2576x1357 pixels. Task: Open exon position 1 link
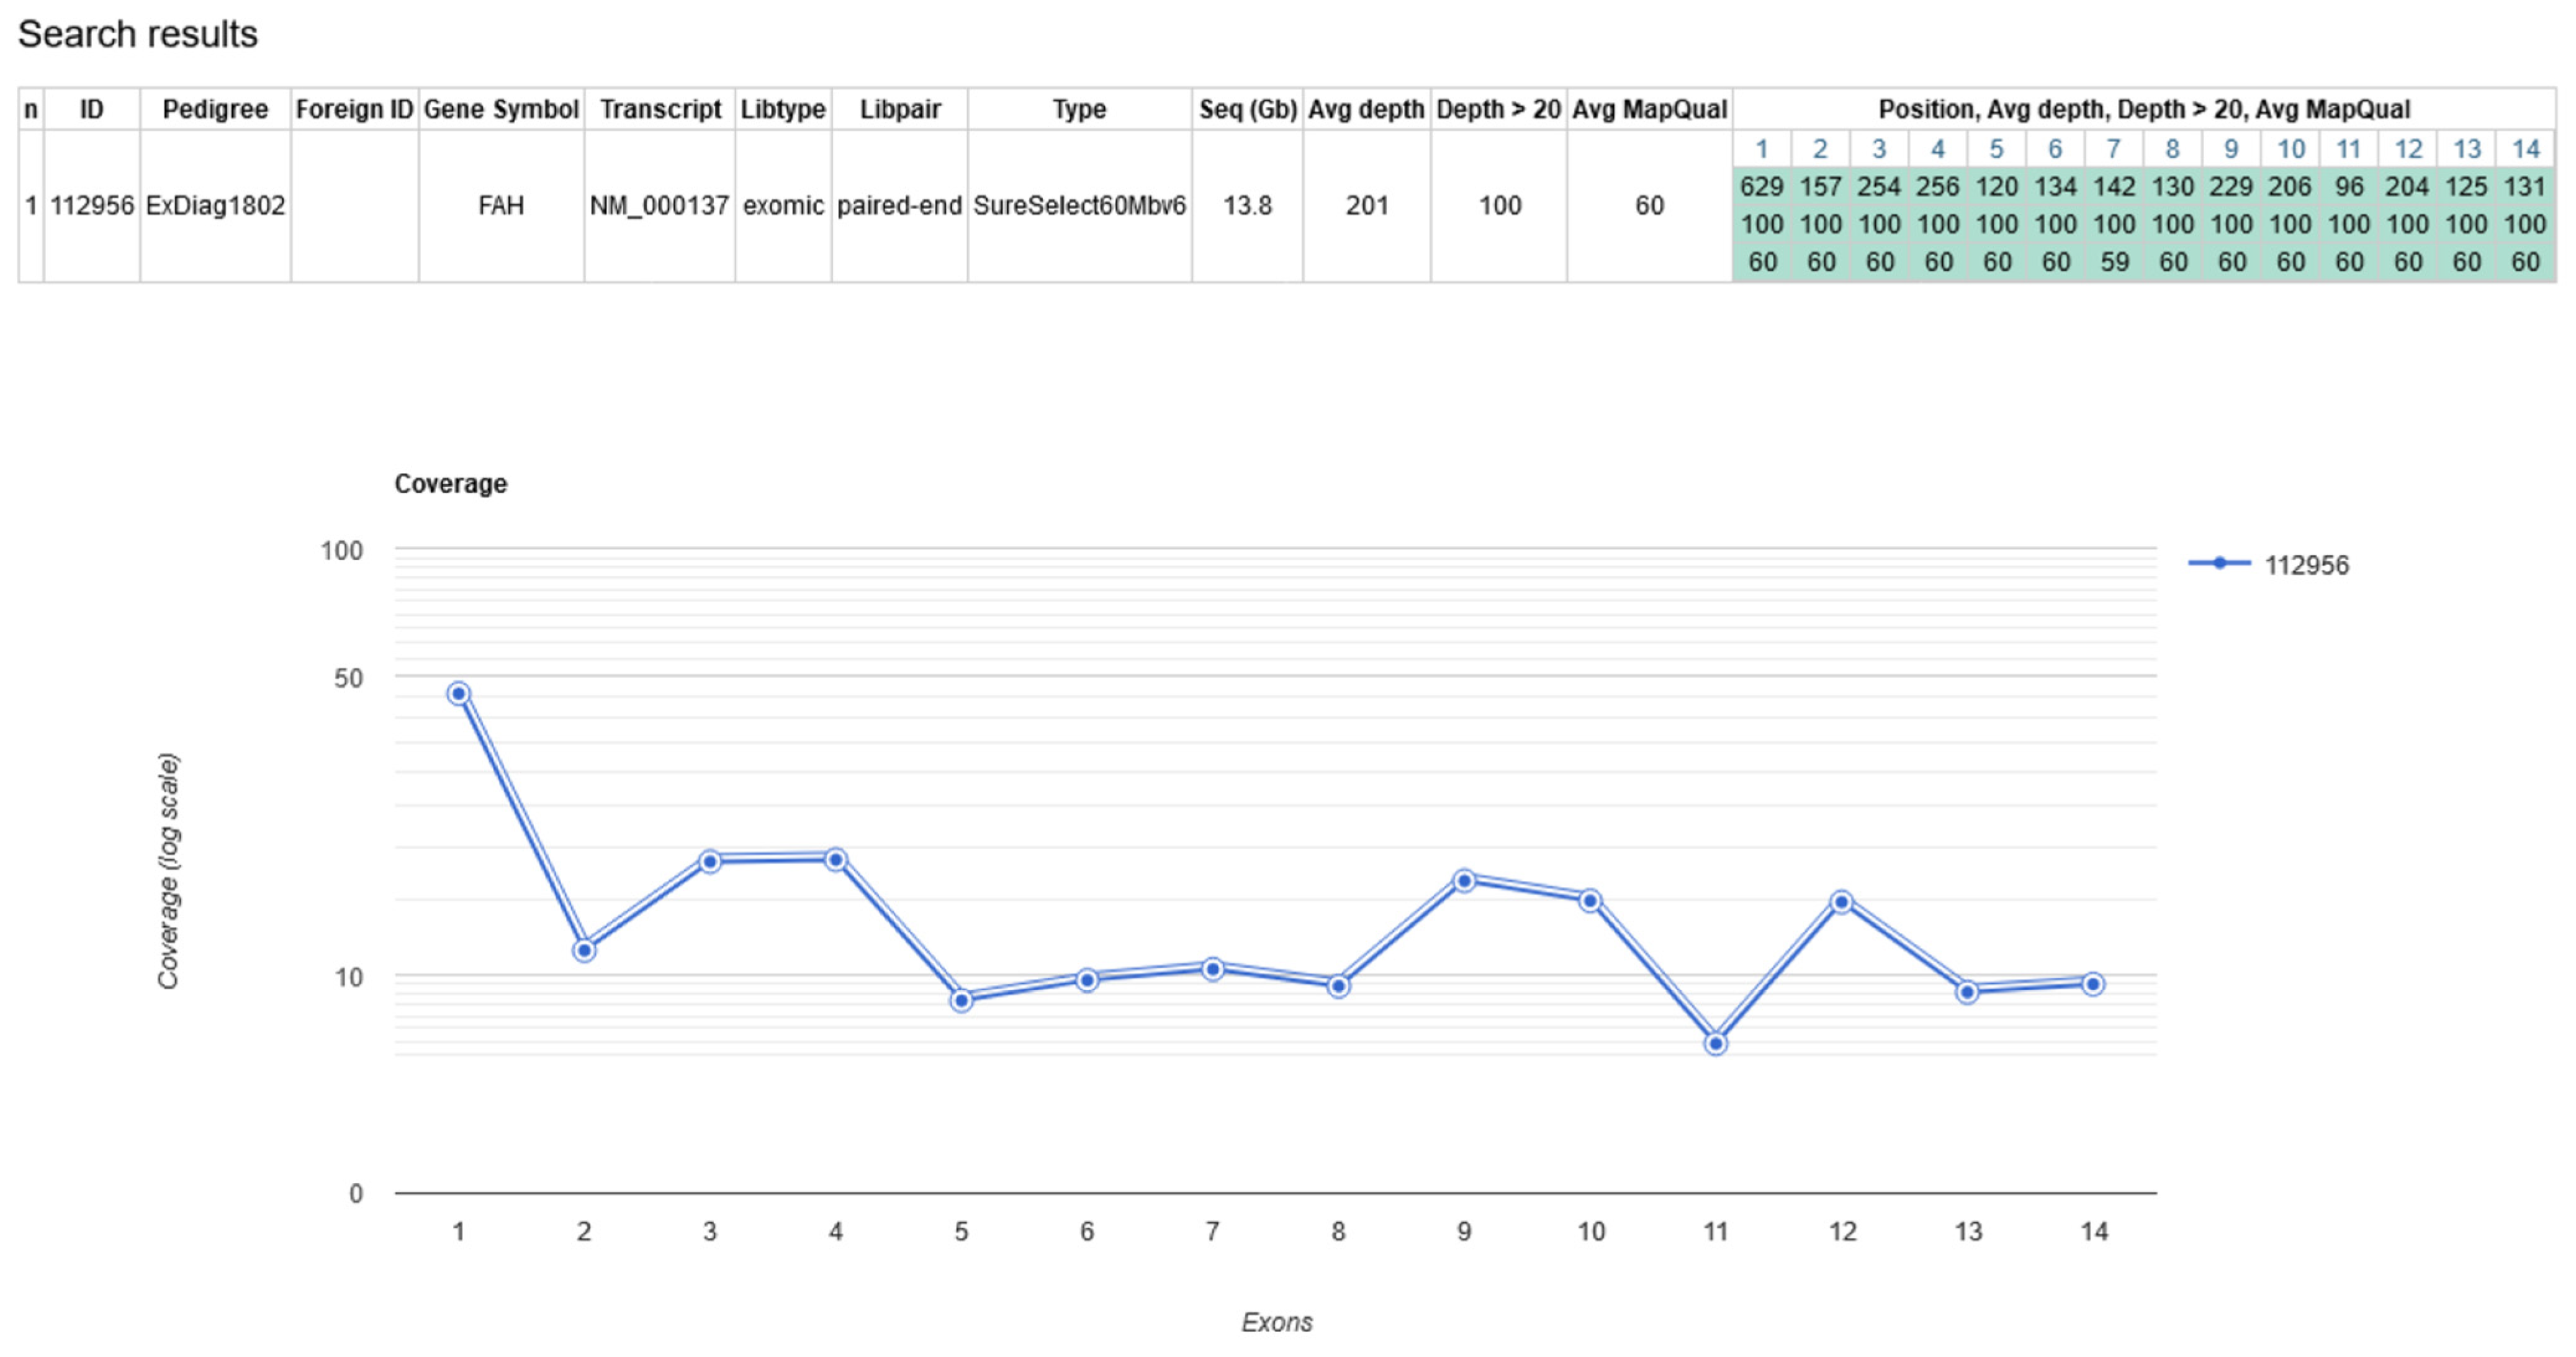1762,149
